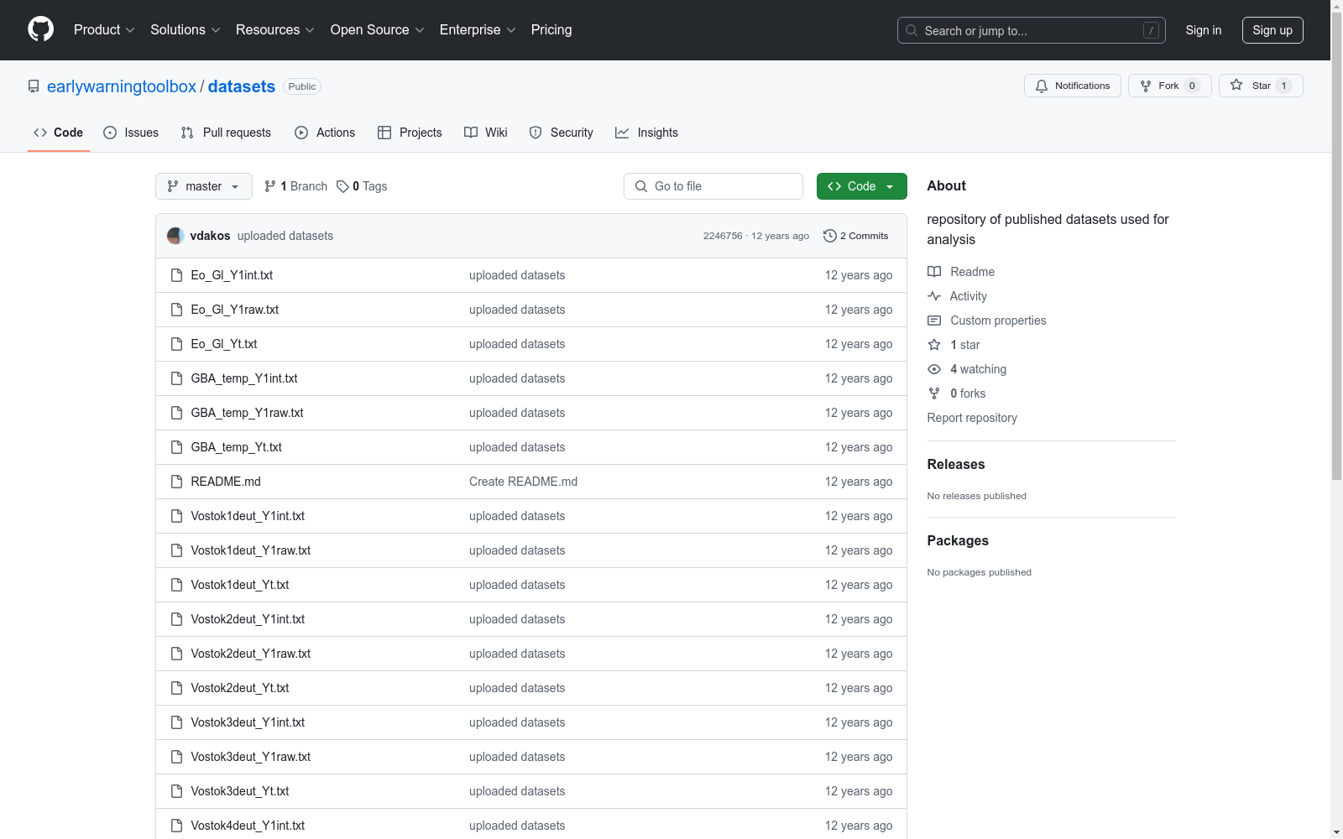This screenshot has width=1343, height=839.
Task: Expand the Solutions menu
Action: point(186,30)
